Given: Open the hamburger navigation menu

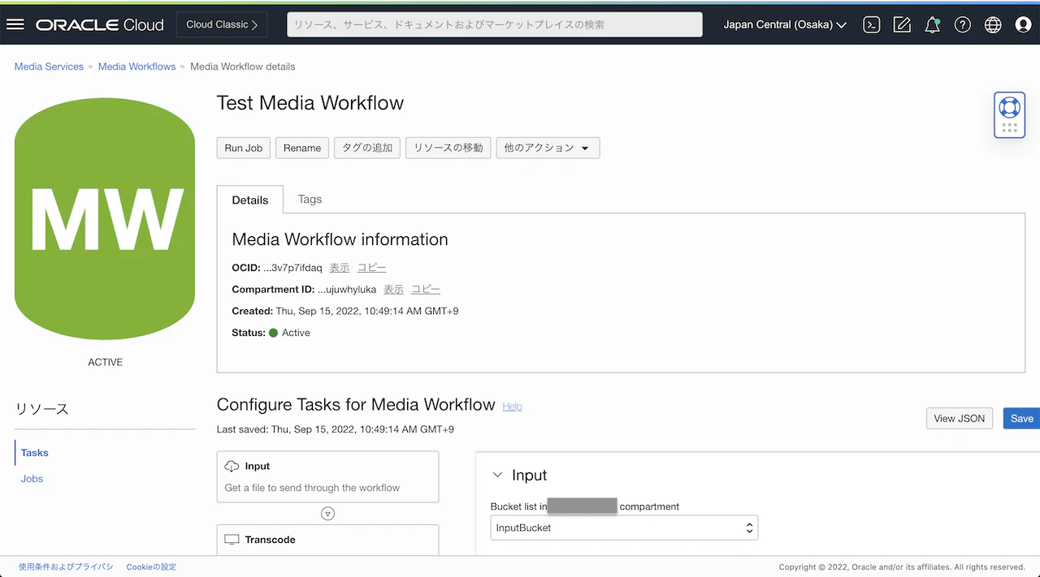Looking at the screenshot, I should click(x=15, y=24).
